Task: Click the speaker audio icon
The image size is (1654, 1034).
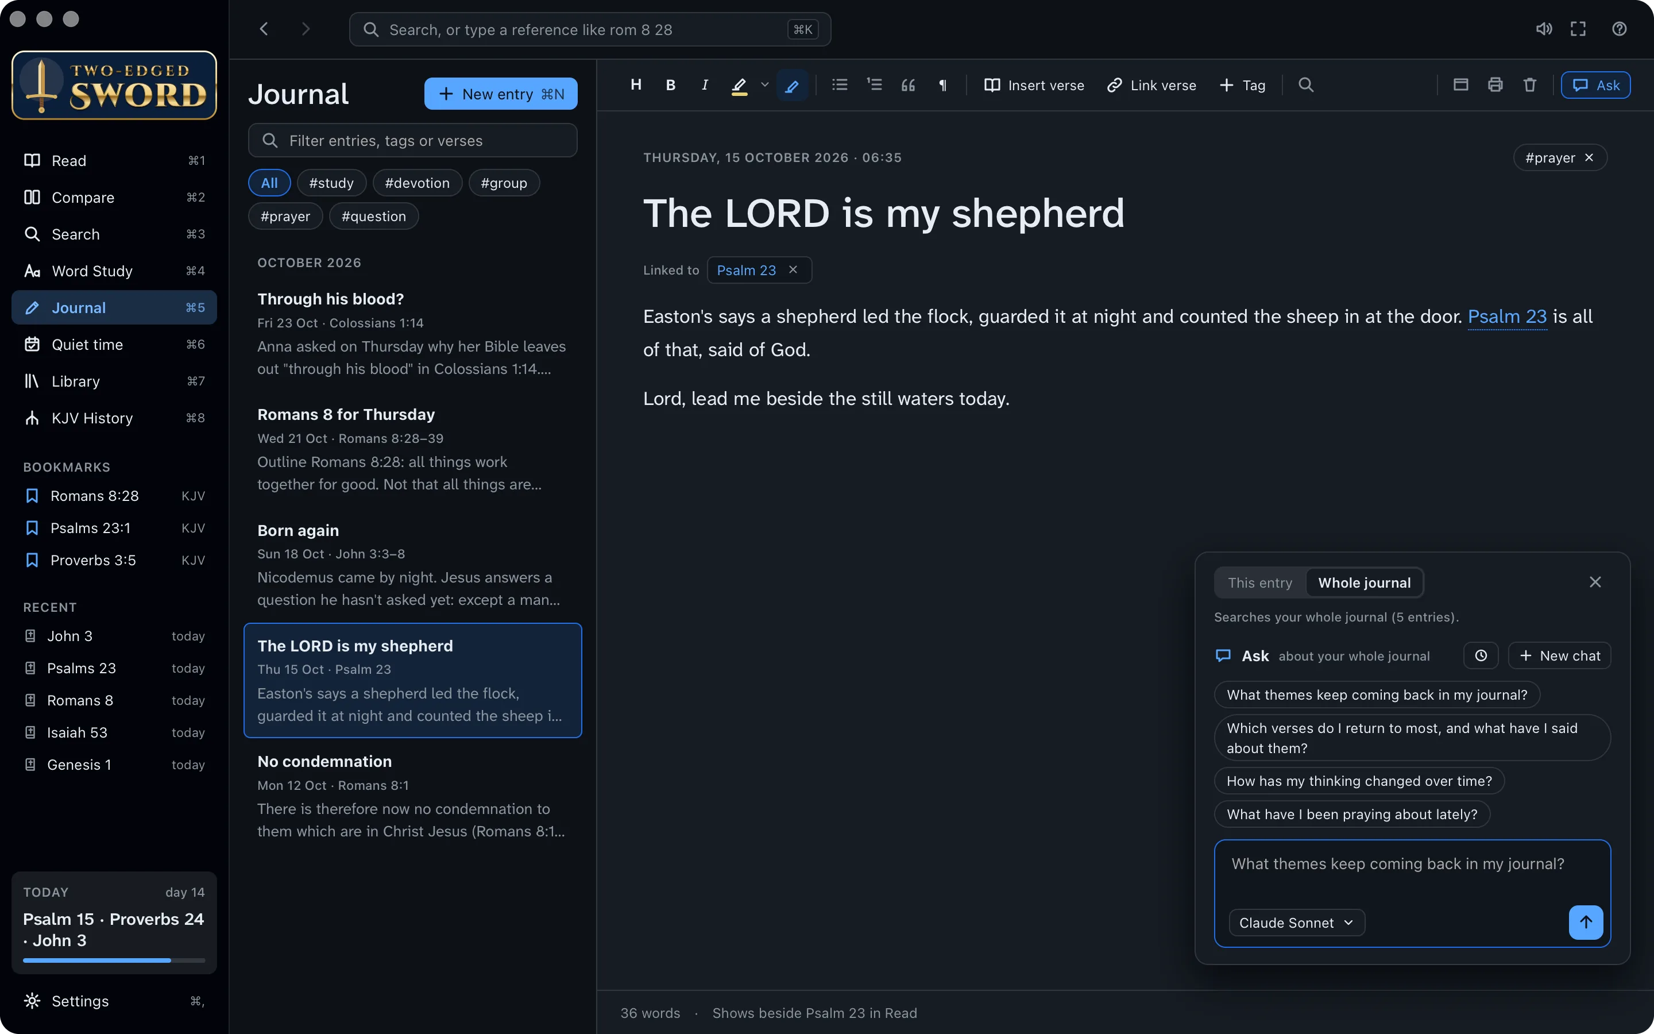Action: click(1544, 29)
